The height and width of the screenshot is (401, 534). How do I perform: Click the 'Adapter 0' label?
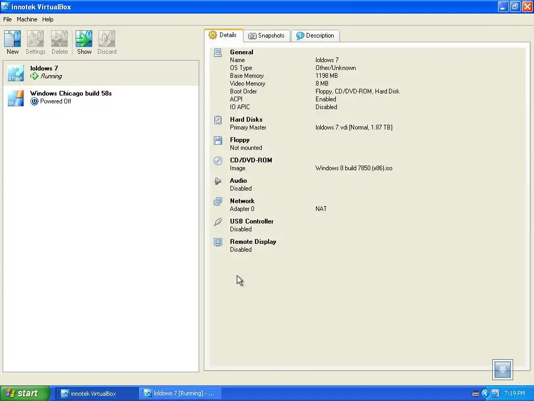coord(242,209)
